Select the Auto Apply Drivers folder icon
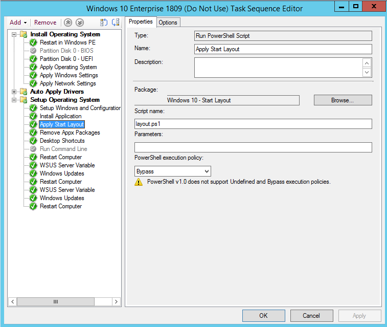Image resolution: width=387 pixels, height=327 pixels. [24, 92]
